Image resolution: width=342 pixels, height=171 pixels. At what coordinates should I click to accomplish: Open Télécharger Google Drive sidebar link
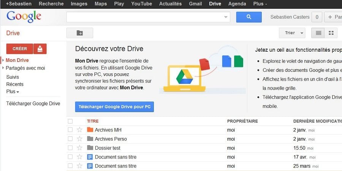33,104
